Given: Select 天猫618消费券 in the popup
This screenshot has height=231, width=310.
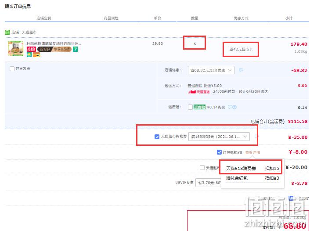Looking at the screenshot, I should click(x=252, y=169).
